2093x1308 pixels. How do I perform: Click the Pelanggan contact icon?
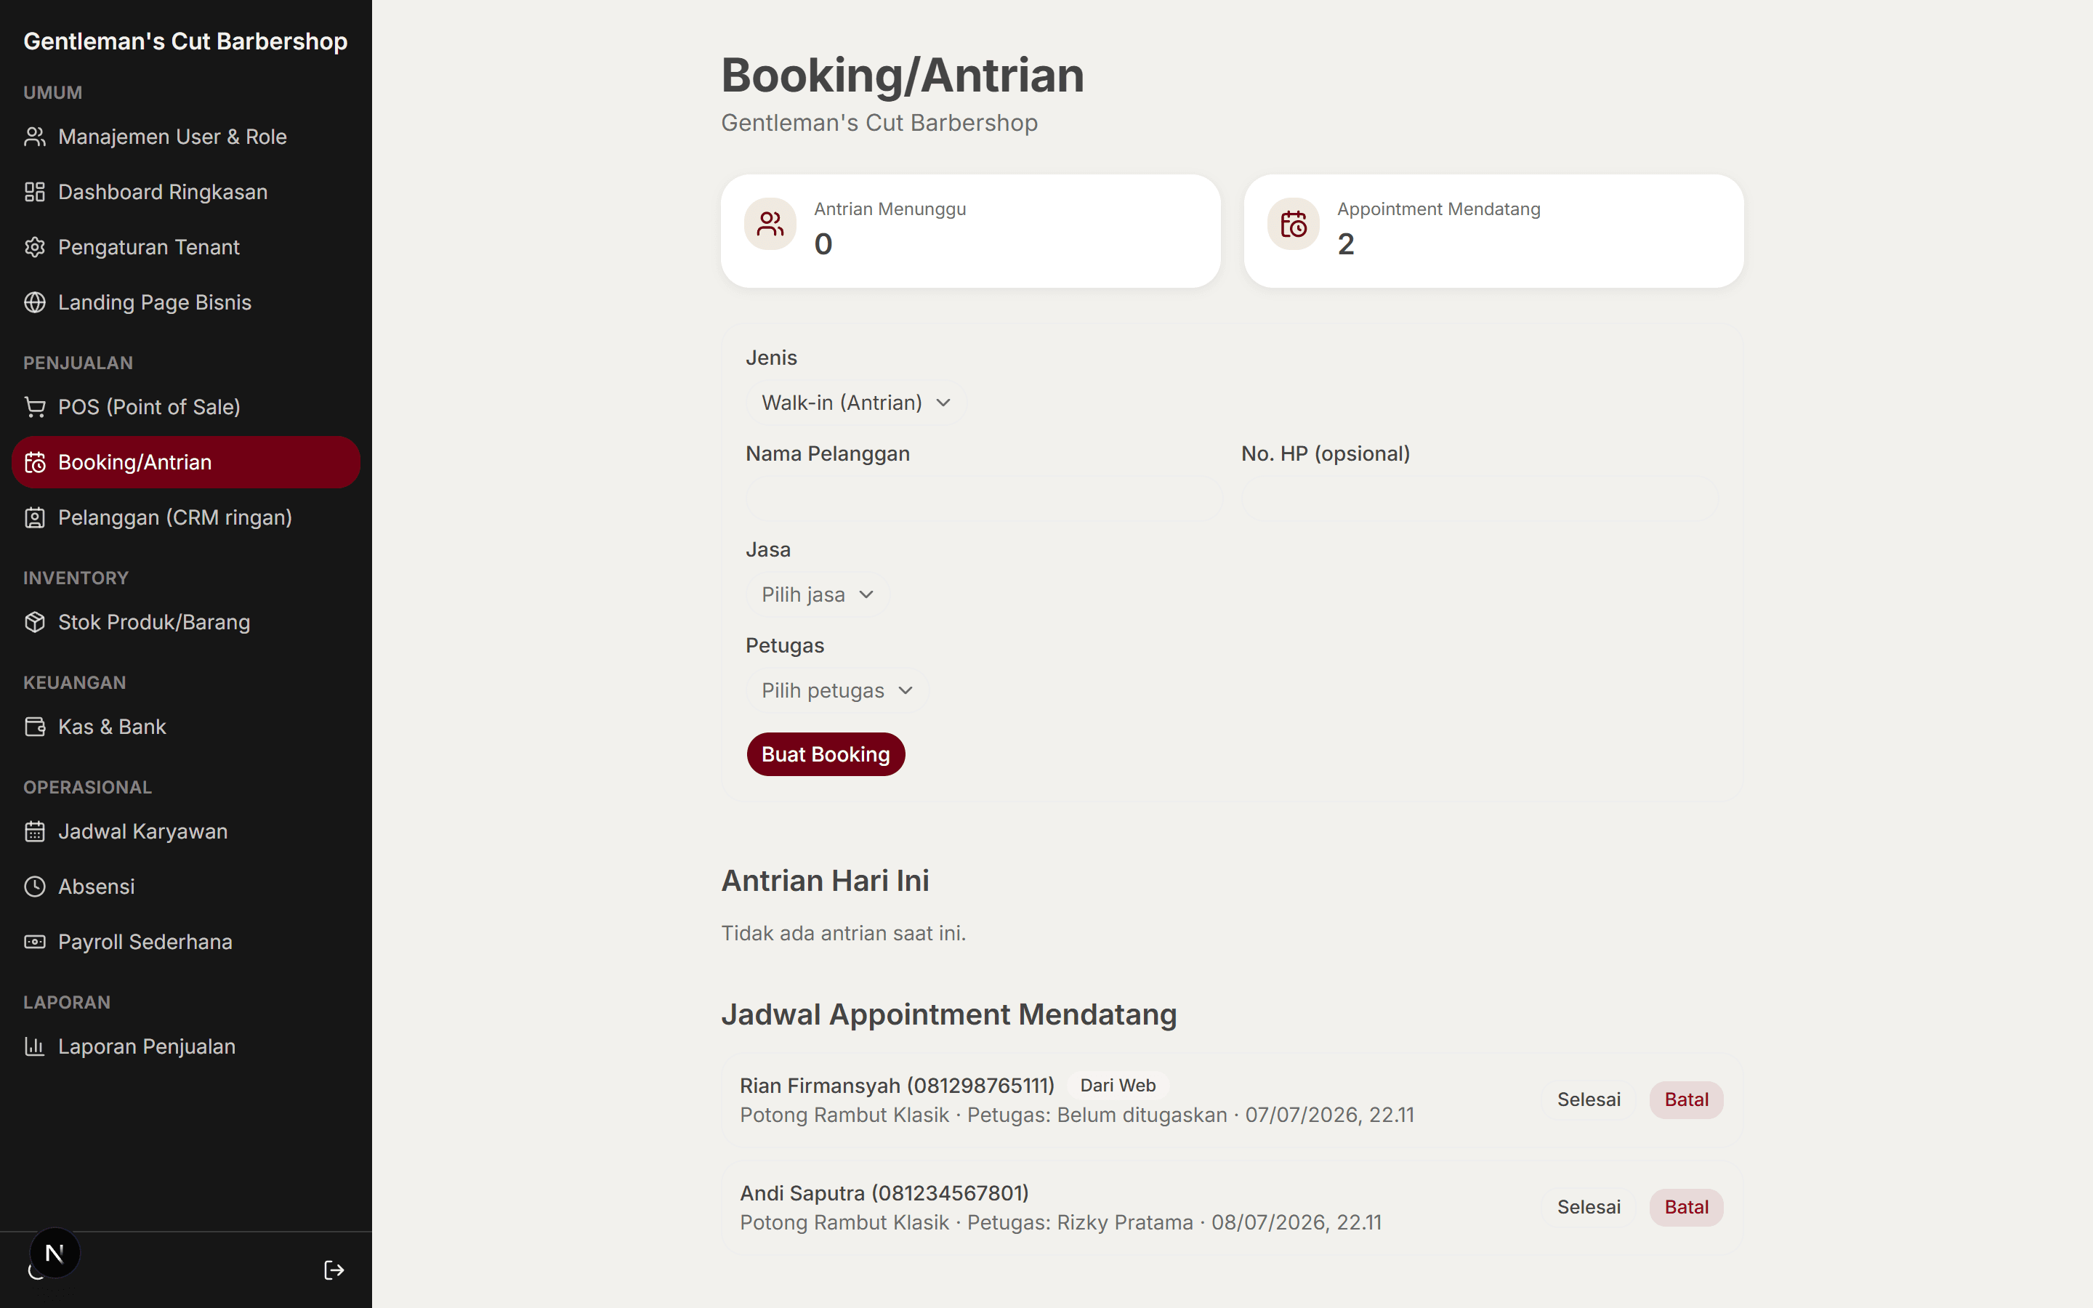35,518
